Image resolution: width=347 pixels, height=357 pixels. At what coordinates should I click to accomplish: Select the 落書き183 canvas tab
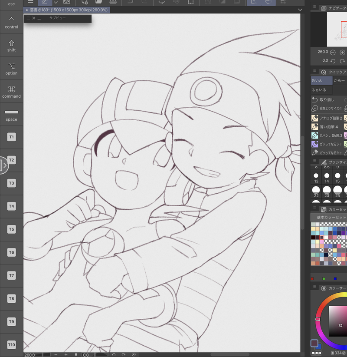(66, 10)
